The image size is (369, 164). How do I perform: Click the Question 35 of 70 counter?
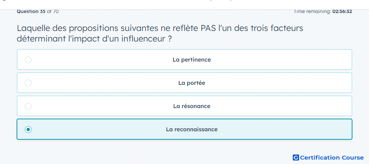point(38,11)
